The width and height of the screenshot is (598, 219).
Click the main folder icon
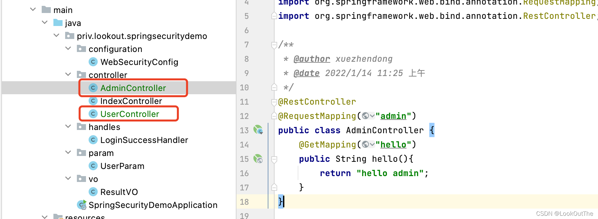click(x=46, y=9)
